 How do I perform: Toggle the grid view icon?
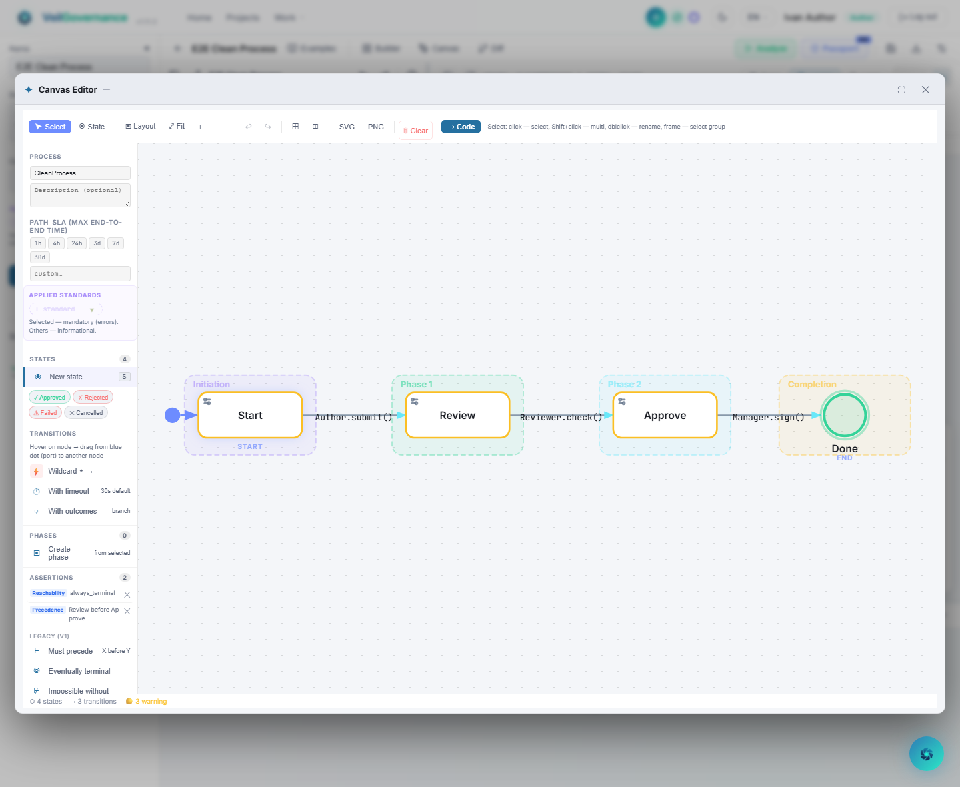[x=295, y=127]
